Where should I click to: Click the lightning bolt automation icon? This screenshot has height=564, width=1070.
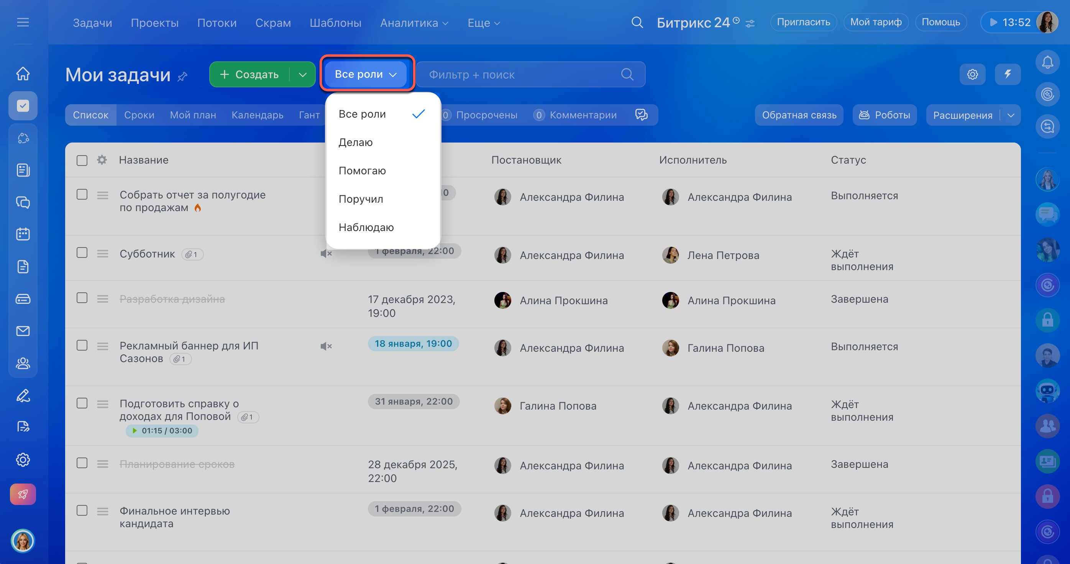point(1007,74)
